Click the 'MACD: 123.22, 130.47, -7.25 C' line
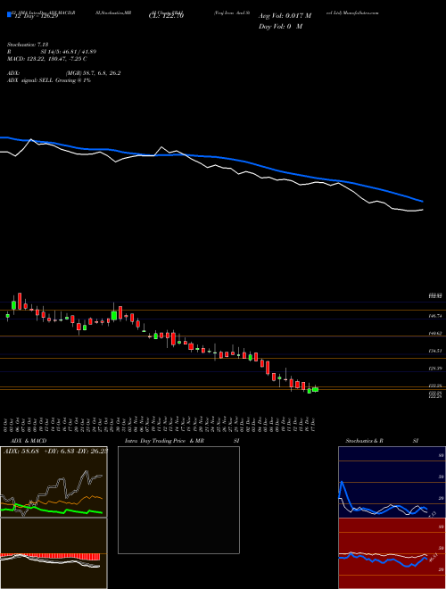446x589 pixels. 47,59
